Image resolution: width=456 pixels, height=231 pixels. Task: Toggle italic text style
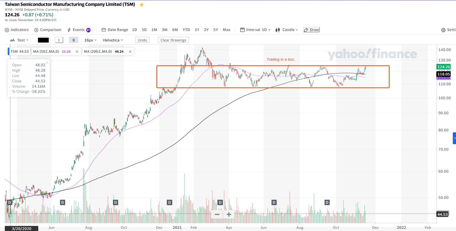pyautogui.click(x=59, y=40)
